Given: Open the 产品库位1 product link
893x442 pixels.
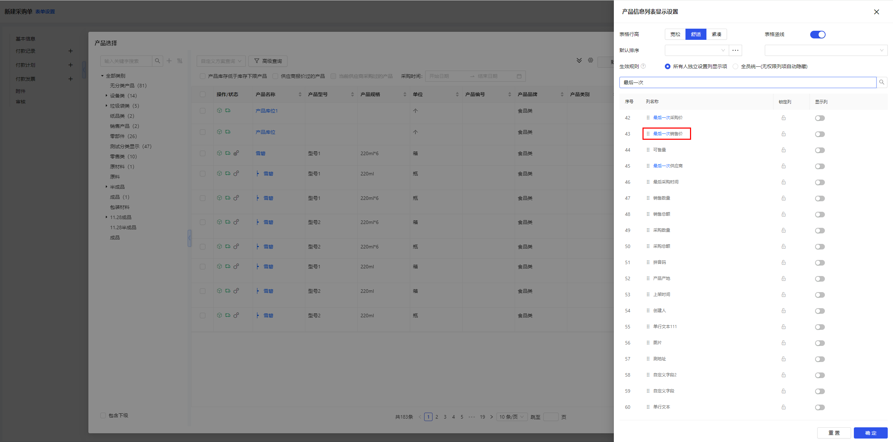Looking at the screenshot, I should coord(267,111).
